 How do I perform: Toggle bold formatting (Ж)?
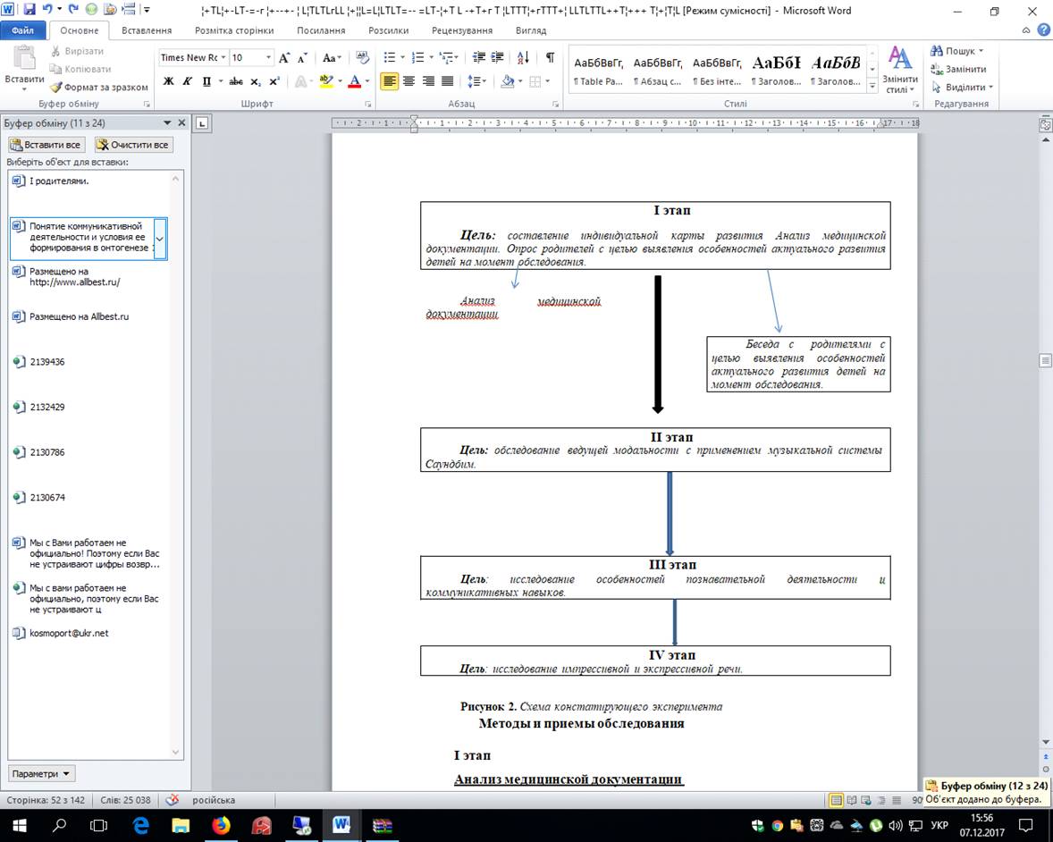coord(168,81)
